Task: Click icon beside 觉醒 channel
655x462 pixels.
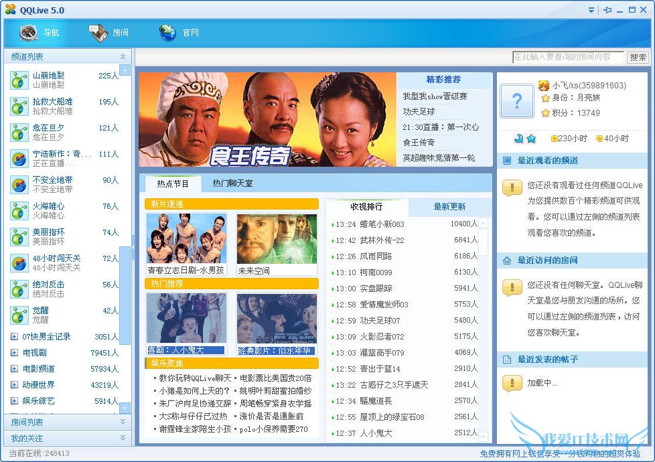Action: (x=19, y=315)
